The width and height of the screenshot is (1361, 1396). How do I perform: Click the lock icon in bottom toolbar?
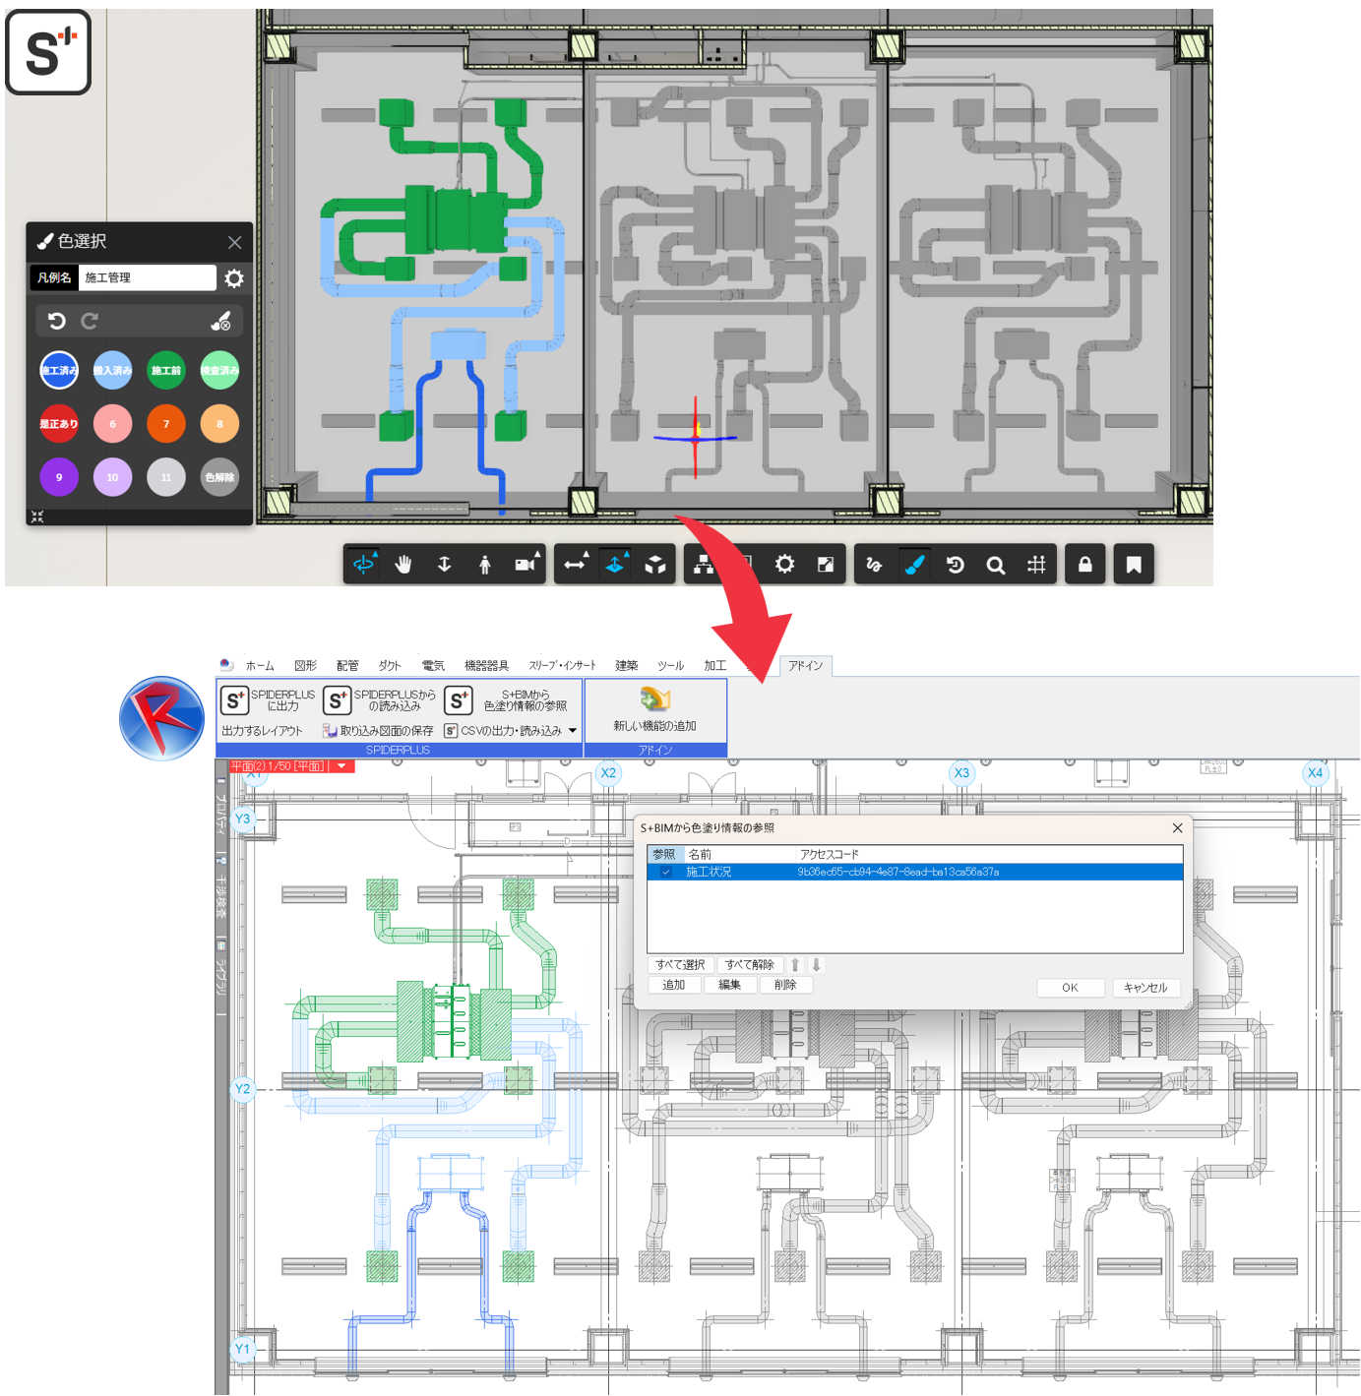(x=1084, y=565)
